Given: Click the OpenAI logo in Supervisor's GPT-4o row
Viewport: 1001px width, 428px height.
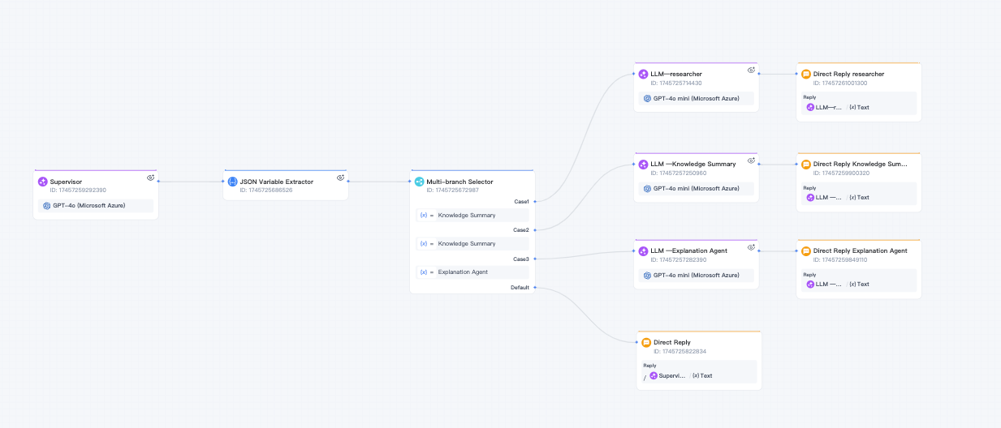Looking at the screenshot, I should 47,206.
